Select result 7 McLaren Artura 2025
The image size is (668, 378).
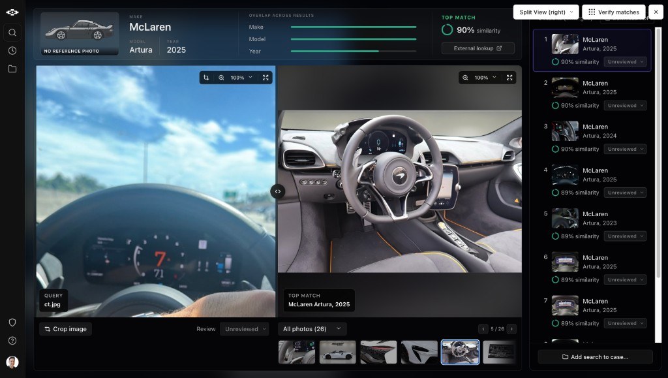(592, 311)
